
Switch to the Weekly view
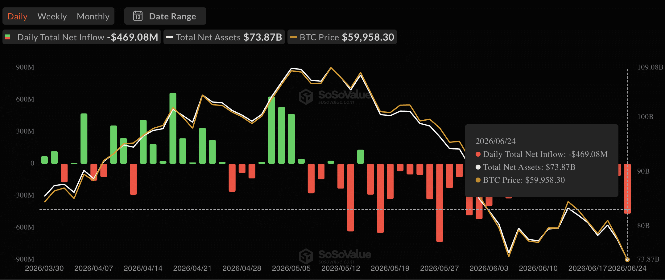(52, 16)
